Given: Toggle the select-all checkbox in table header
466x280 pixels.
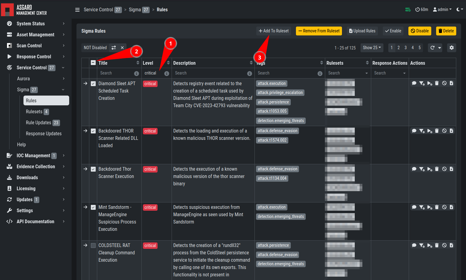Looking at the screenshot, I should click(93, 63).
